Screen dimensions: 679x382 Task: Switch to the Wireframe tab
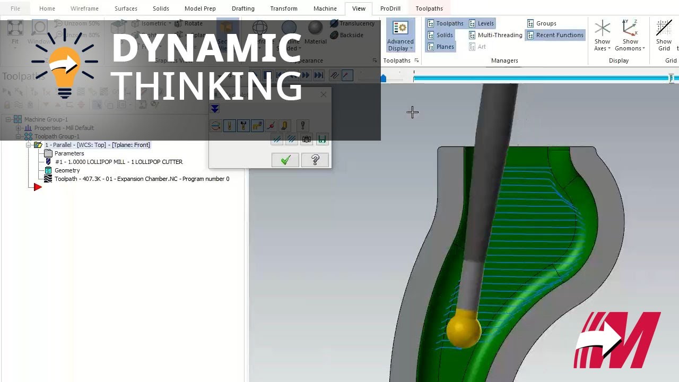(84, 8)
